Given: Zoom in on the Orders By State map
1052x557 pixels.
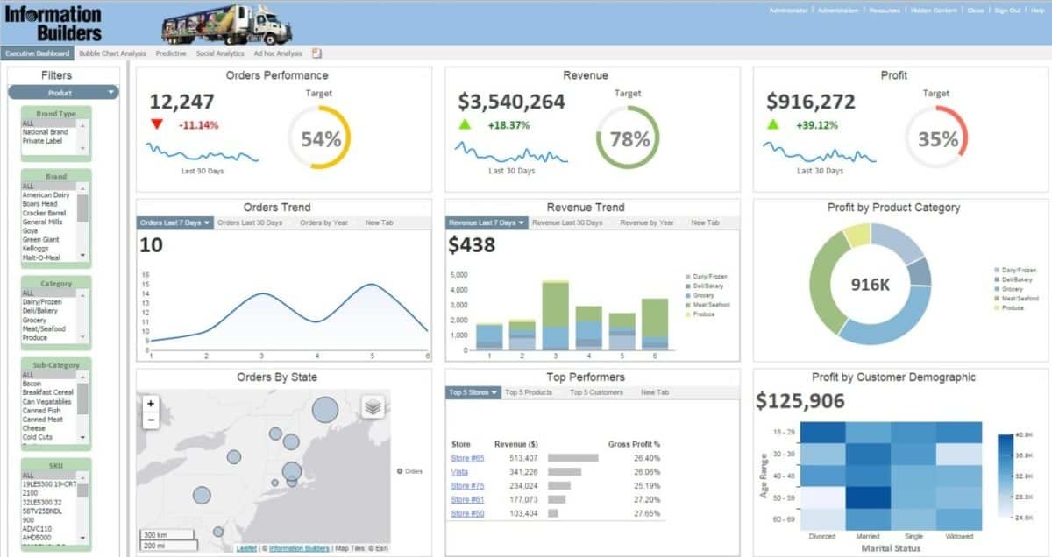Looking at the screenshot, I should coord(151,404).
